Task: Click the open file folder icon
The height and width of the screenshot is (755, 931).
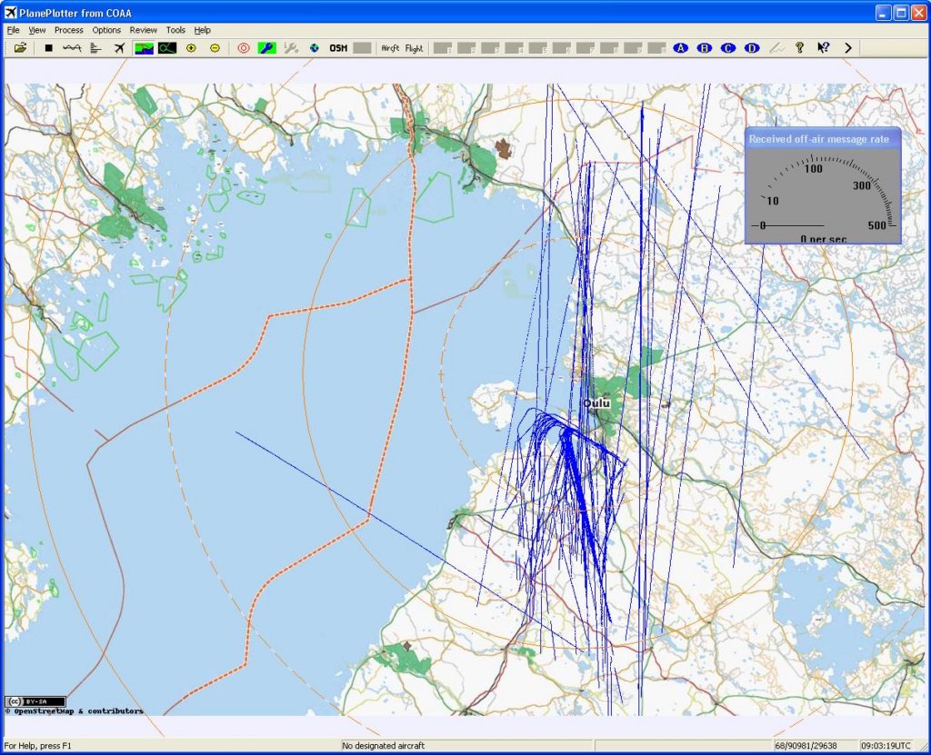Action: tap(20, 48)
